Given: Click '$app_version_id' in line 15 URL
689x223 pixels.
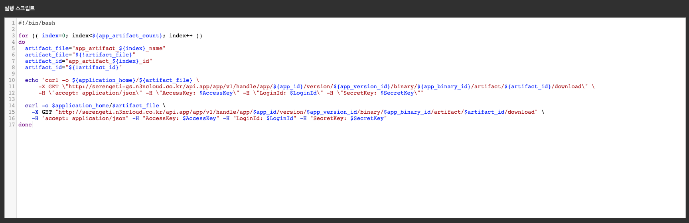Looking at the screenshot, I should 332,112.
